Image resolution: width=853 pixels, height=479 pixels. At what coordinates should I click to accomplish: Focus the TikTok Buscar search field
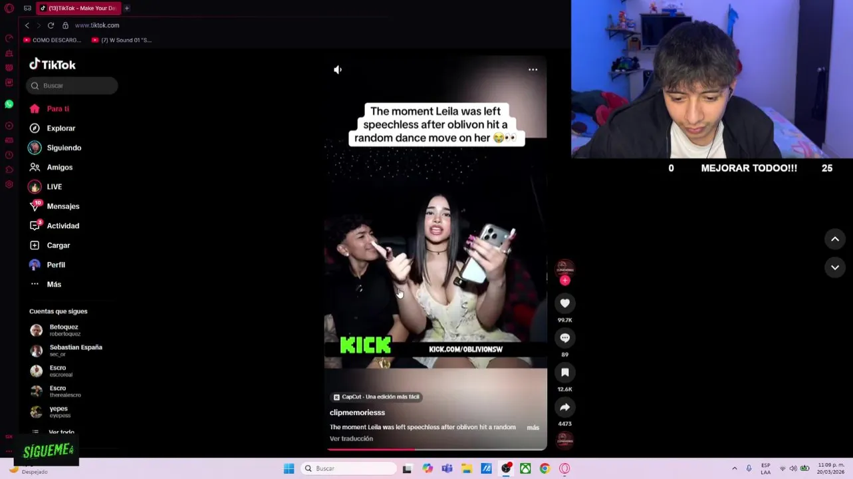72,86
